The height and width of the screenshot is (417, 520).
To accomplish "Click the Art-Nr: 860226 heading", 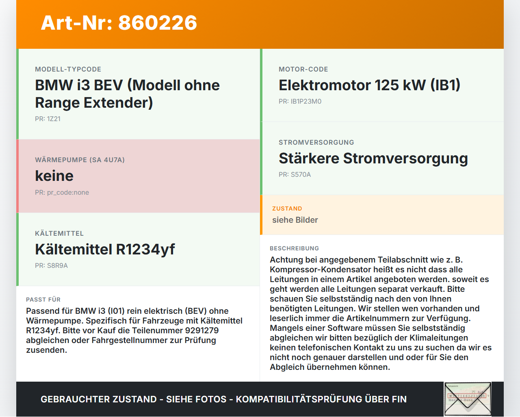I will [119, 23].
